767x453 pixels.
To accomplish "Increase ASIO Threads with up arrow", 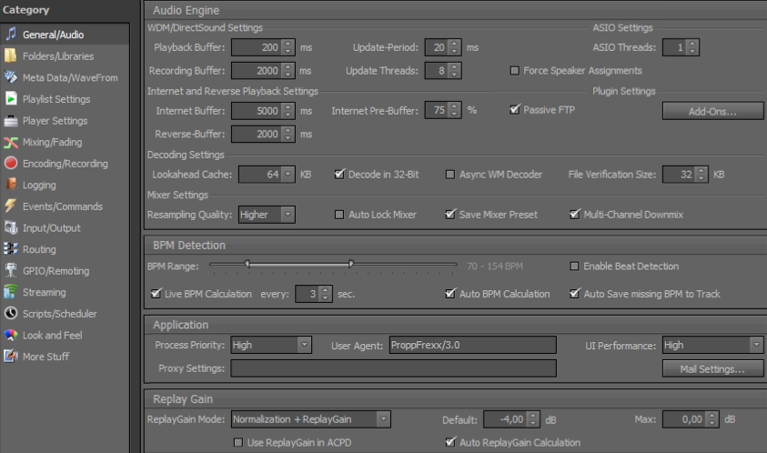I will (692, 44).
